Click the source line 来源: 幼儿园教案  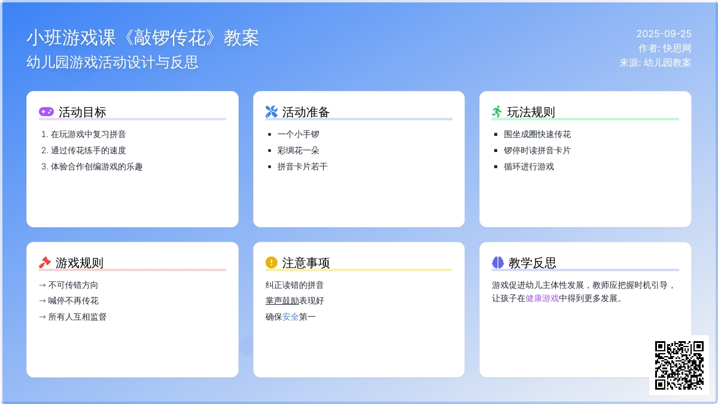click(655, 62)
